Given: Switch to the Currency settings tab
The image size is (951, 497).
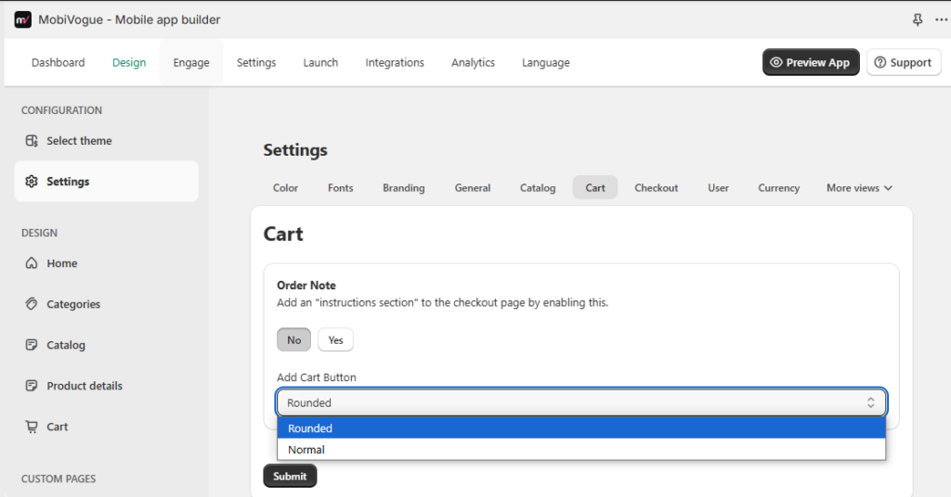Looking at the screenshot, I should point(779,187).
